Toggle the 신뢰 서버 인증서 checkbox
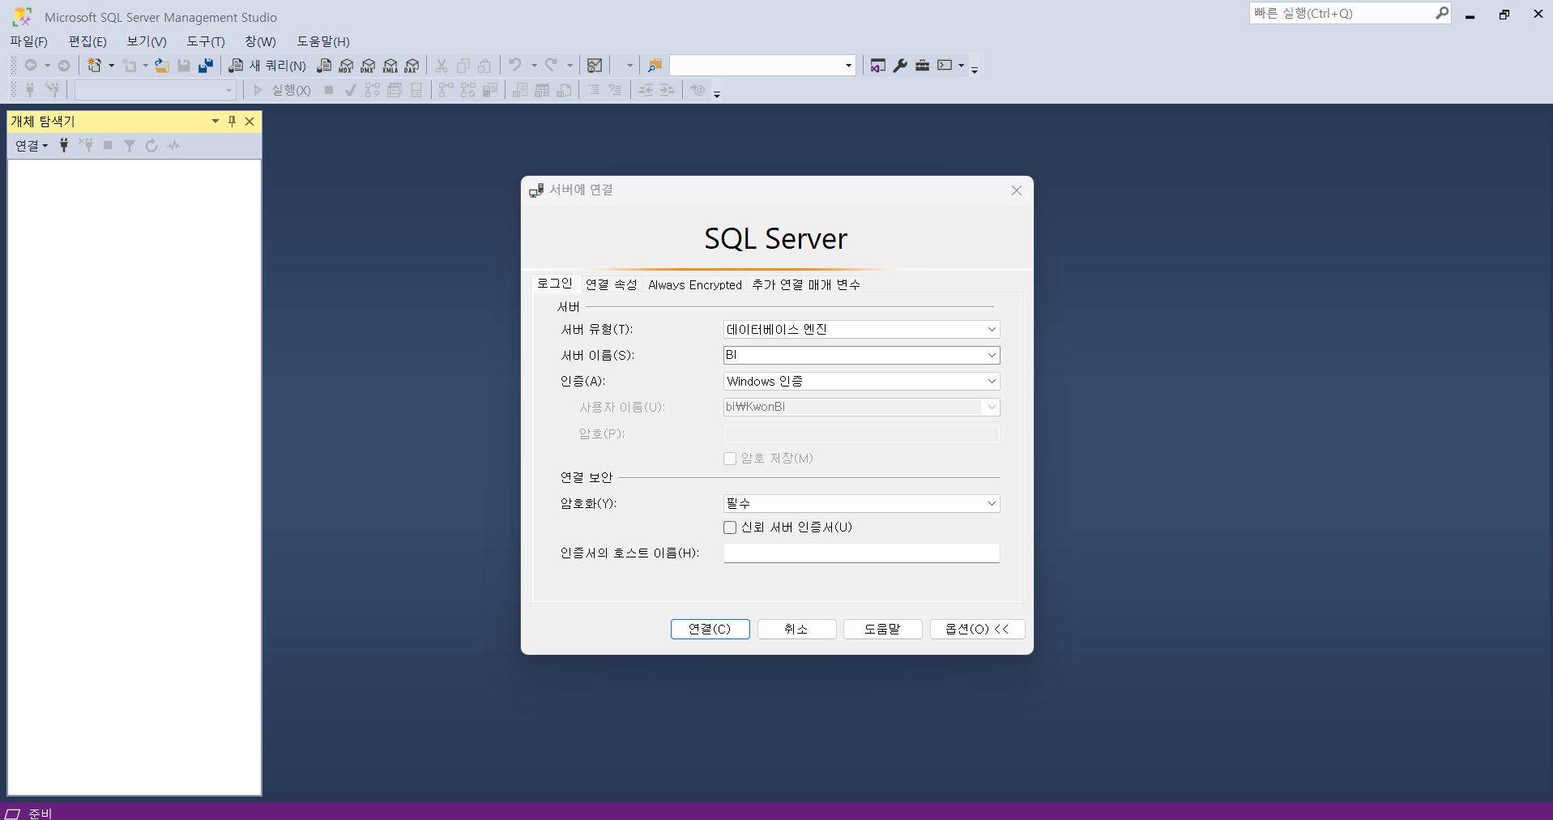This screenshot has width=1553, height=820. [x=730, y=527]
